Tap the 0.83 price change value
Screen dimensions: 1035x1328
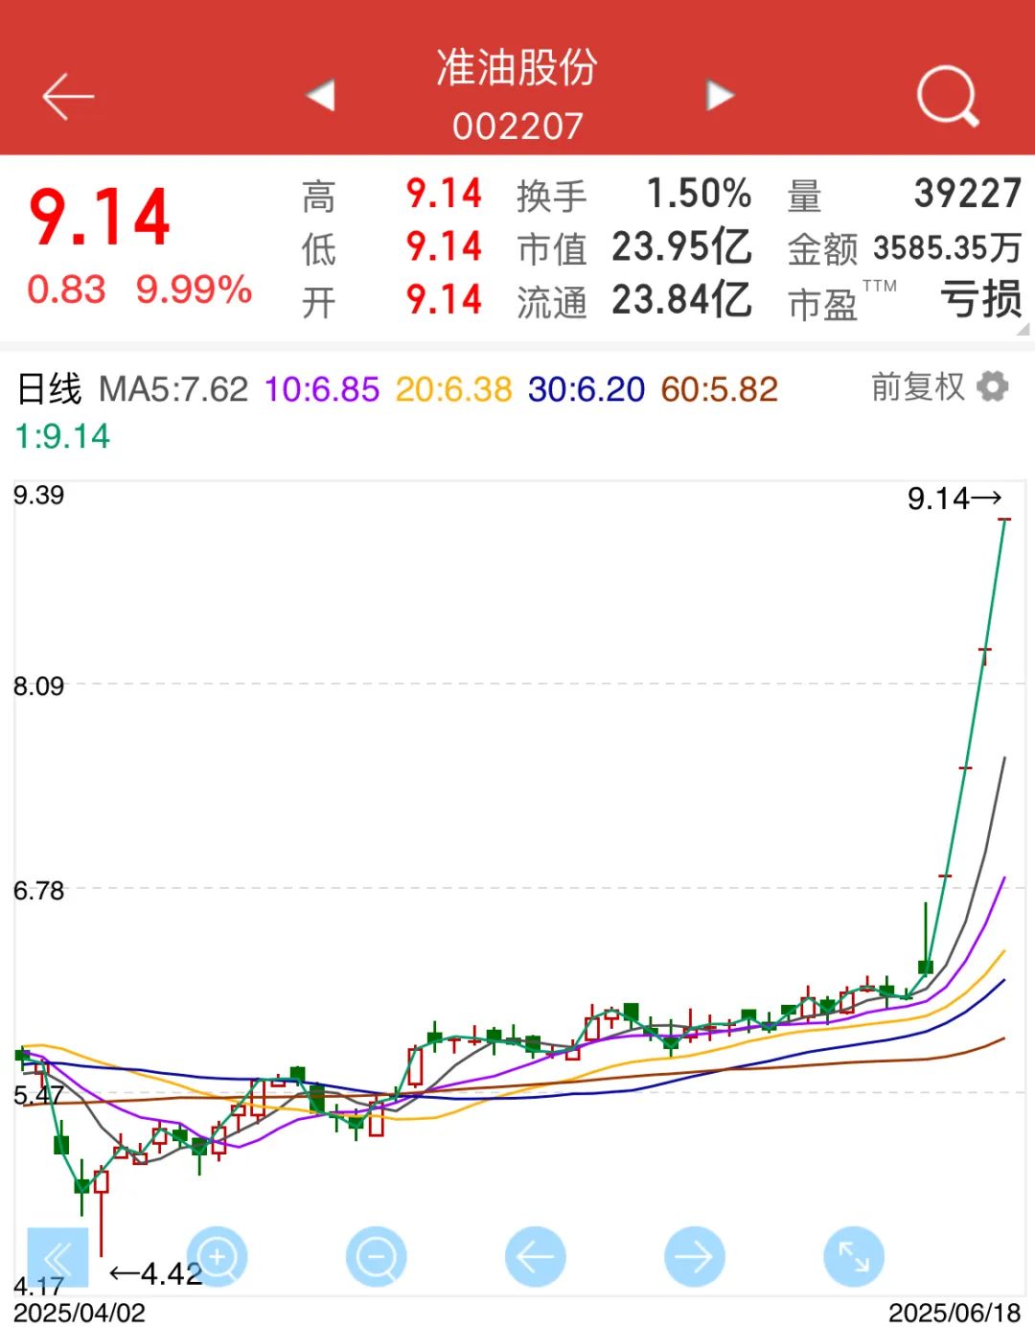pyautogui.click(x=66, y=289)
